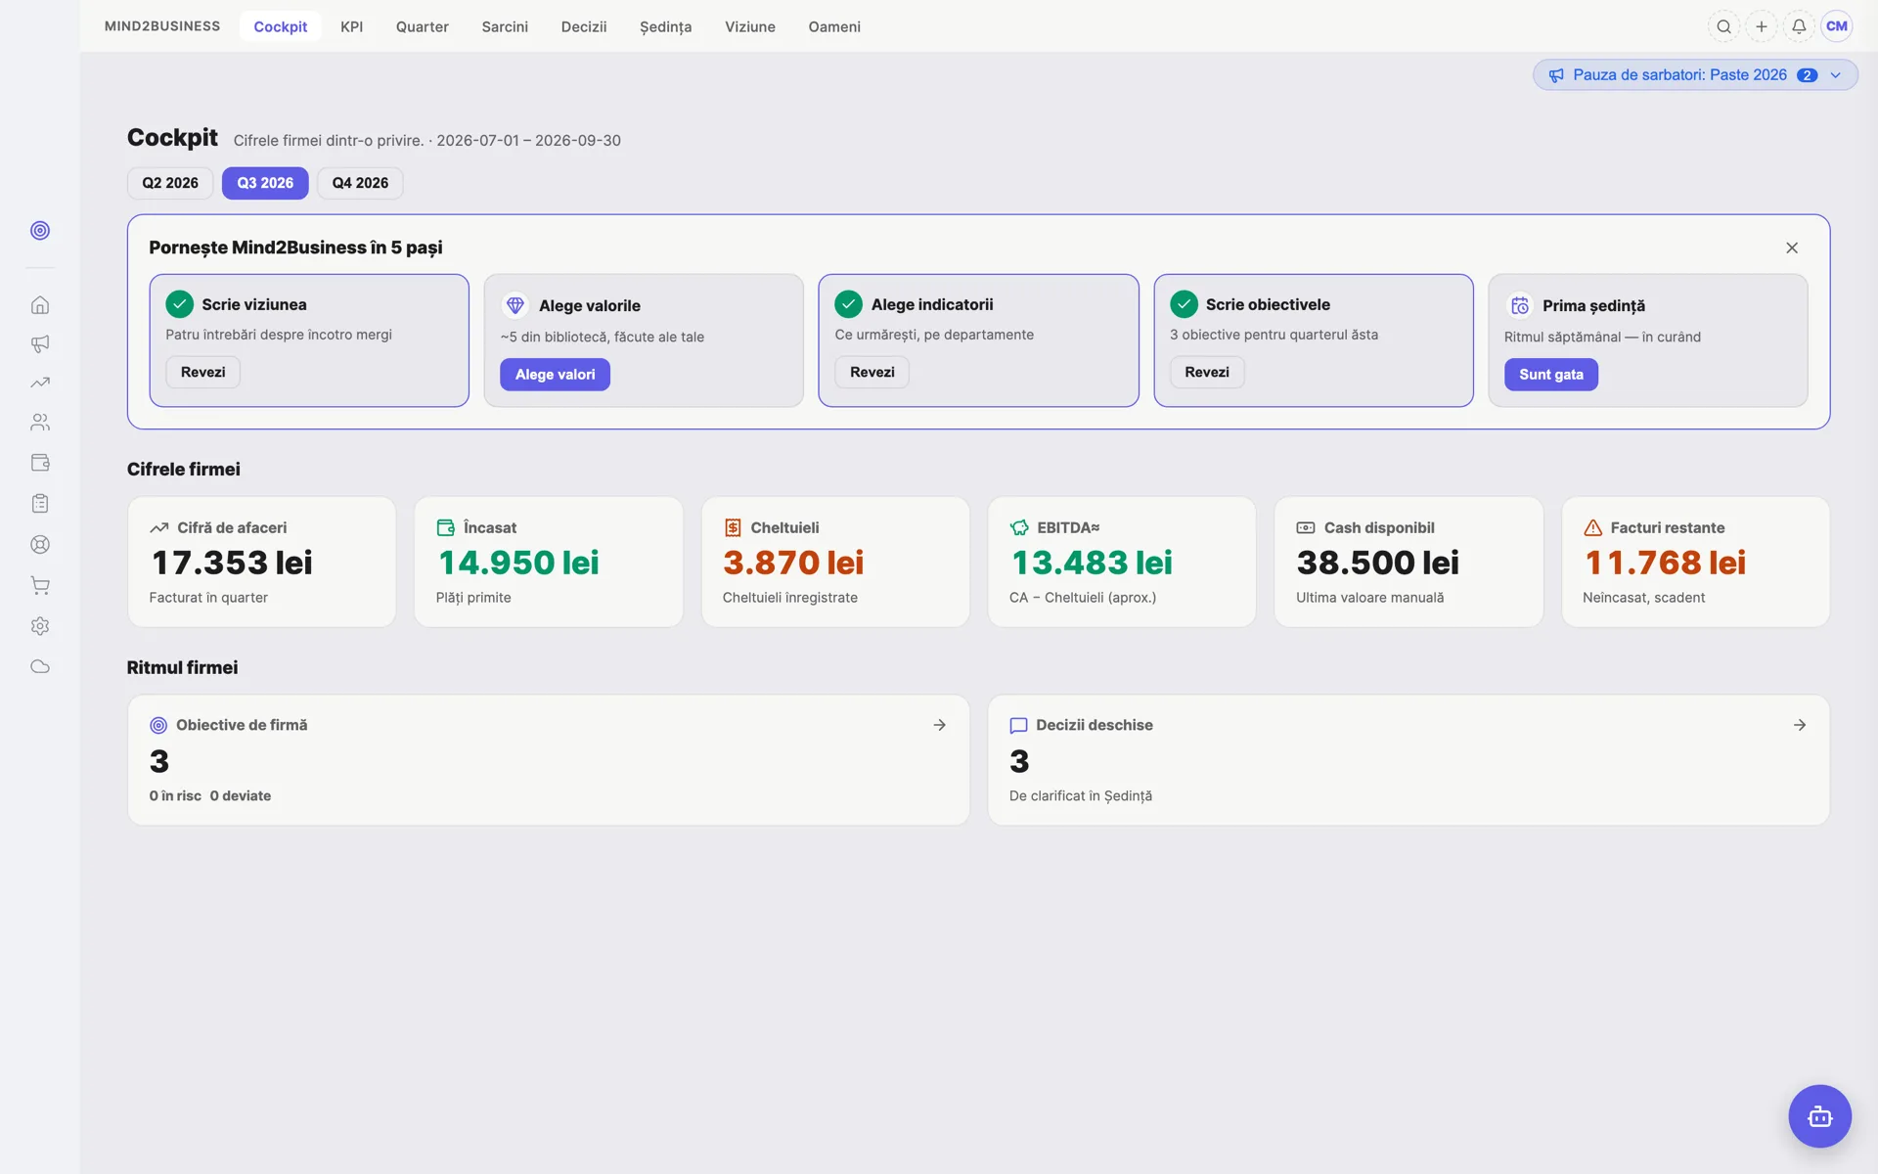Screen dimensions: 1878x1174
Task: Open the megaphone icon in sidebar
Action: click(40, 344)
